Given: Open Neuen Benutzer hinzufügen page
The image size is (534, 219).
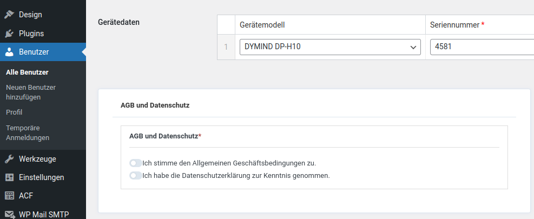Looking at the screenshot, I should pyautogui.click(x=31, y=92).
